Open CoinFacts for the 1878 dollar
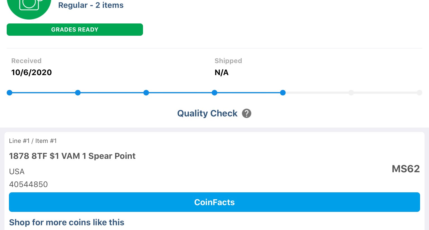The height and width of the screenshot is (230, 429). pyautogui.click(x=214, y=202)
